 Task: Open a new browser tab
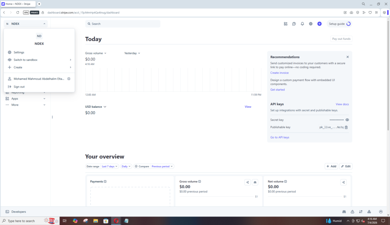[x=39, y=4]
